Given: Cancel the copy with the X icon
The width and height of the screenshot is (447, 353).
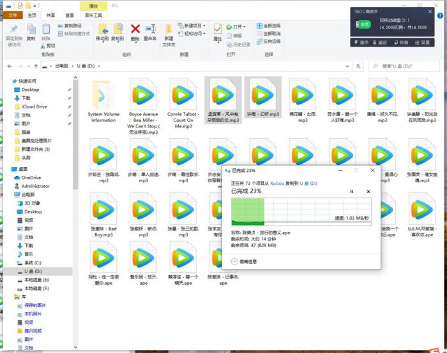Looking at the screenshot, I should coord(368,191).
